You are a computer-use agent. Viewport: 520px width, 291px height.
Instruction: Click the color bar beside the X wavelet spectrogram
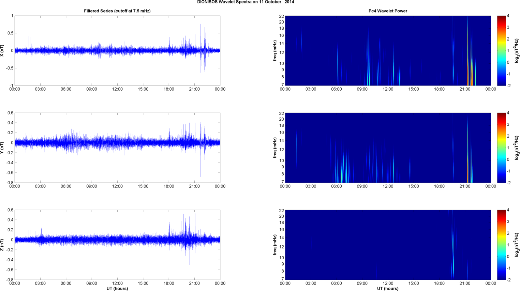(x=501, y=50)
